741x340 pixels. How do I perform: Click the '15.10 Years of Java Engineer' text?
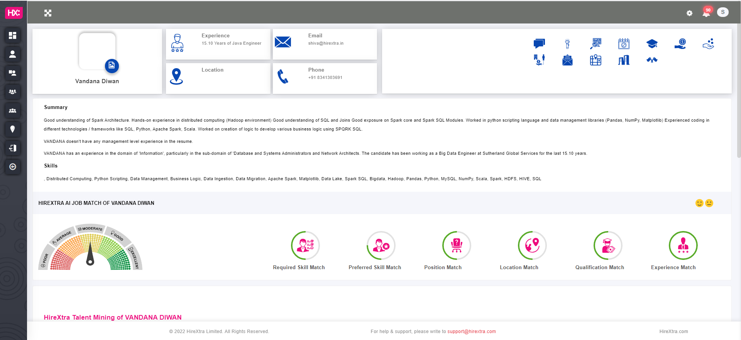(x=232, y=43)
